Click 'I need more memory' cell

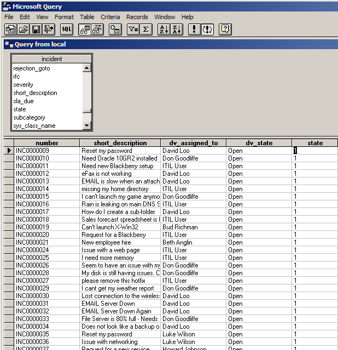pos(120,258)
